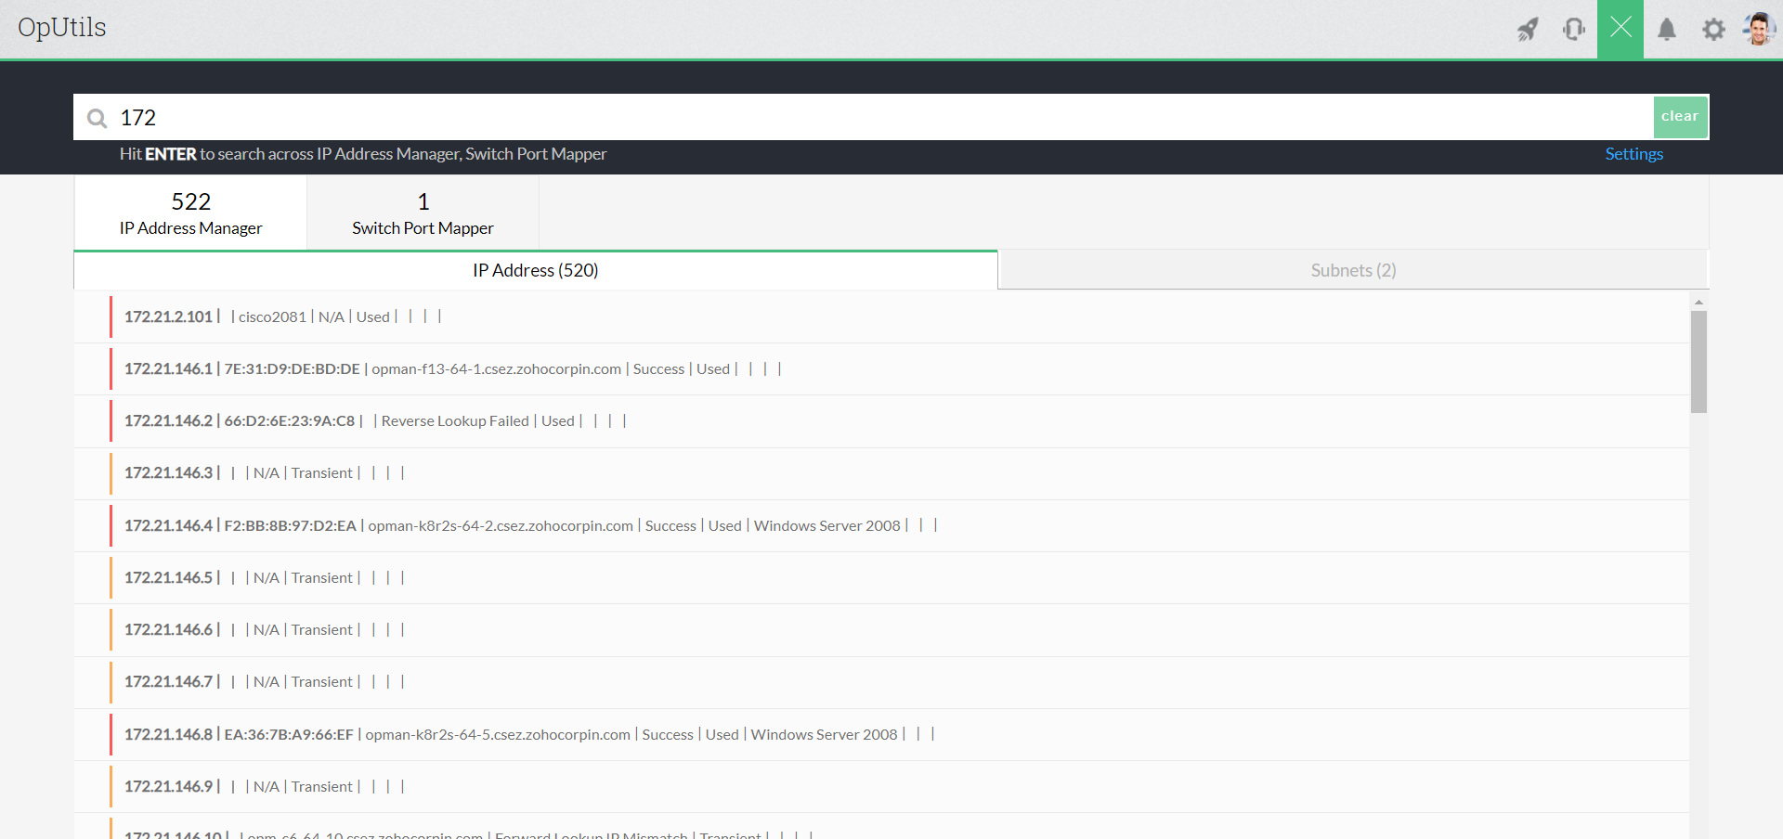Click hostname opman-f13-64-1.csez.zohocorpin.com
Image resolution: width=1783 pixels, height=839 pixels.
(497, 368)
